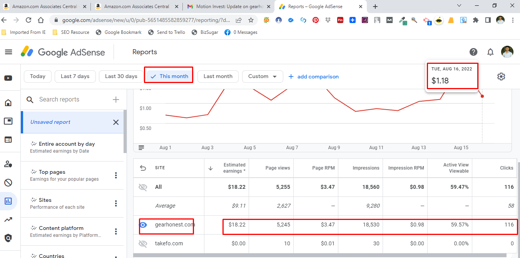Click the Page RPM column header
Image resolution: width=520 pixels, height=258 pixels.
coord(323,168)
